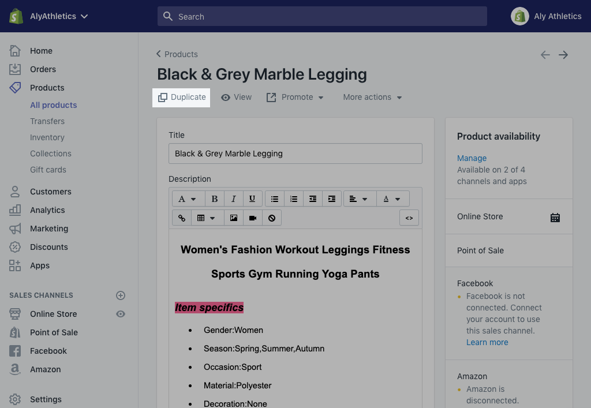Click Learn more under Facebook
The image size is (591, 408).
tap(487, 342)
